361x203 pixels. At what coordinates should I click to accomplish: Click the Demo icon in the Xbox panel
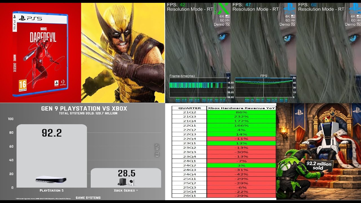point(227,24)
